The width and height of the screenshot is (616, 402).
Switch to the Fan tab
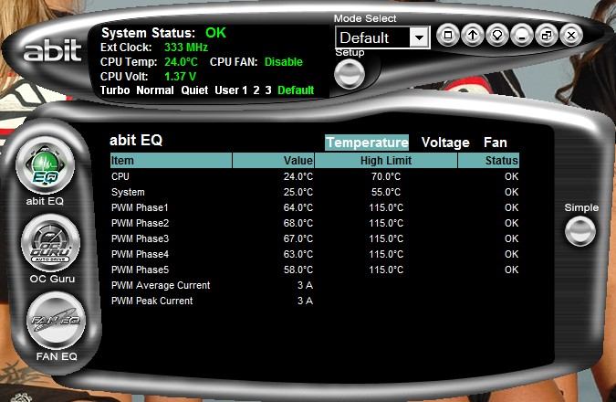tap(495, 143)
